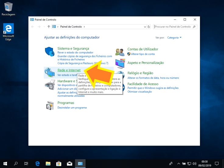This screenshot has width=224, height=168.
Task: Refresh the Painel de Controlo view
Action: [149, 27]
